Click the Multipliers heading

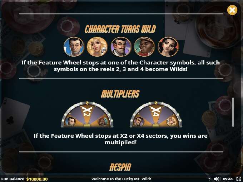120,94
